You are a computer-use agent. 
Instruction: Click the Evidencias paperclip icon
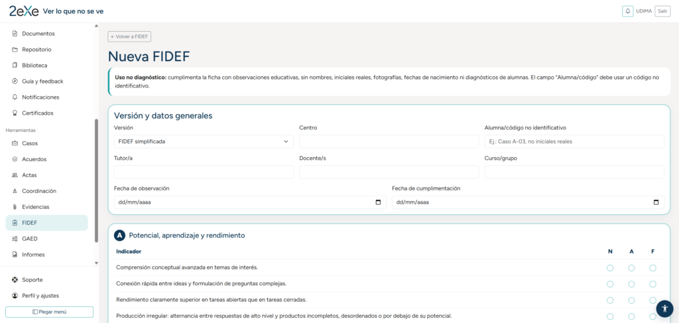pyautogui.click(x=15, y=207)
